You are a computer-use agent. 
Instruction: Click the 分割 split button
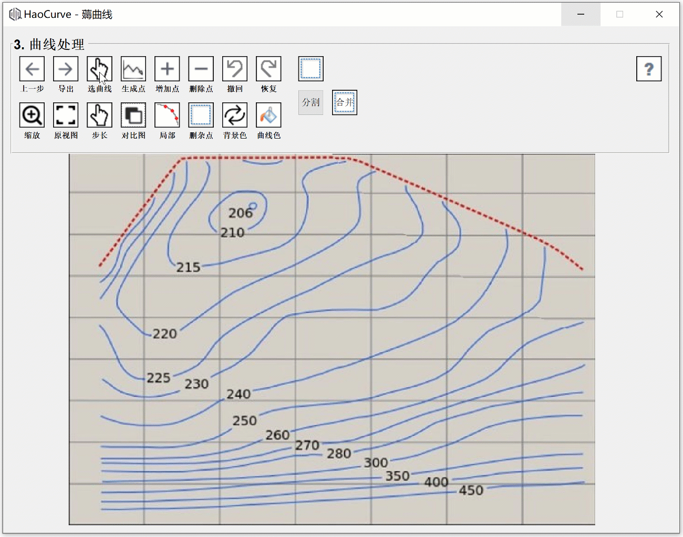(x=311, y=102)
